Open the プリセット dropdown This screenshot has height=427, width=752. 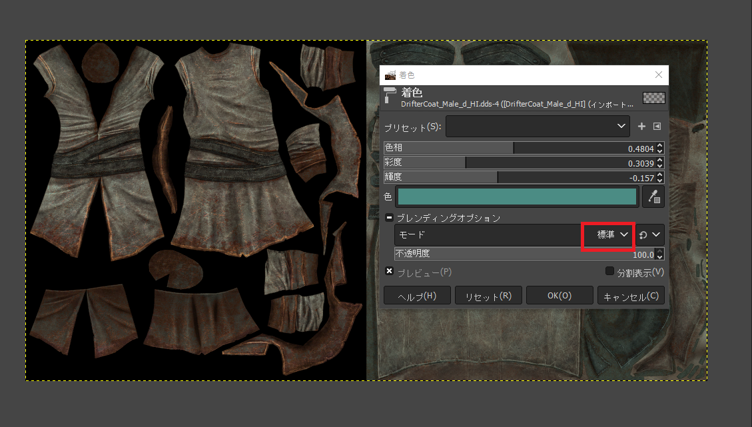[538, 126]
